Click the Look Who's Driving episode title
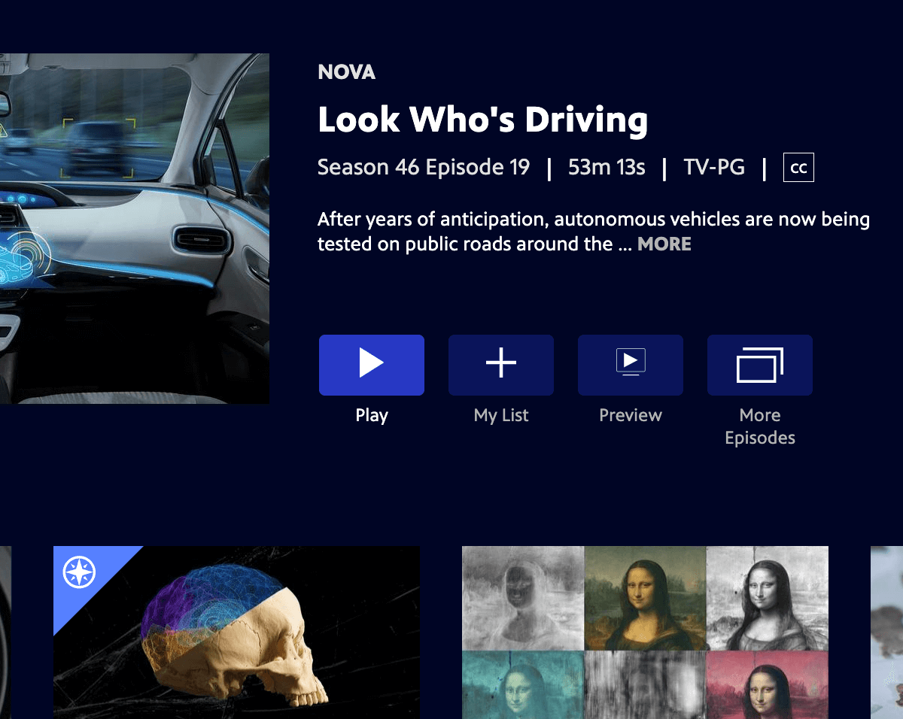Image resolution: width=903 pixels, height=719 pixels. pos(482,120)
